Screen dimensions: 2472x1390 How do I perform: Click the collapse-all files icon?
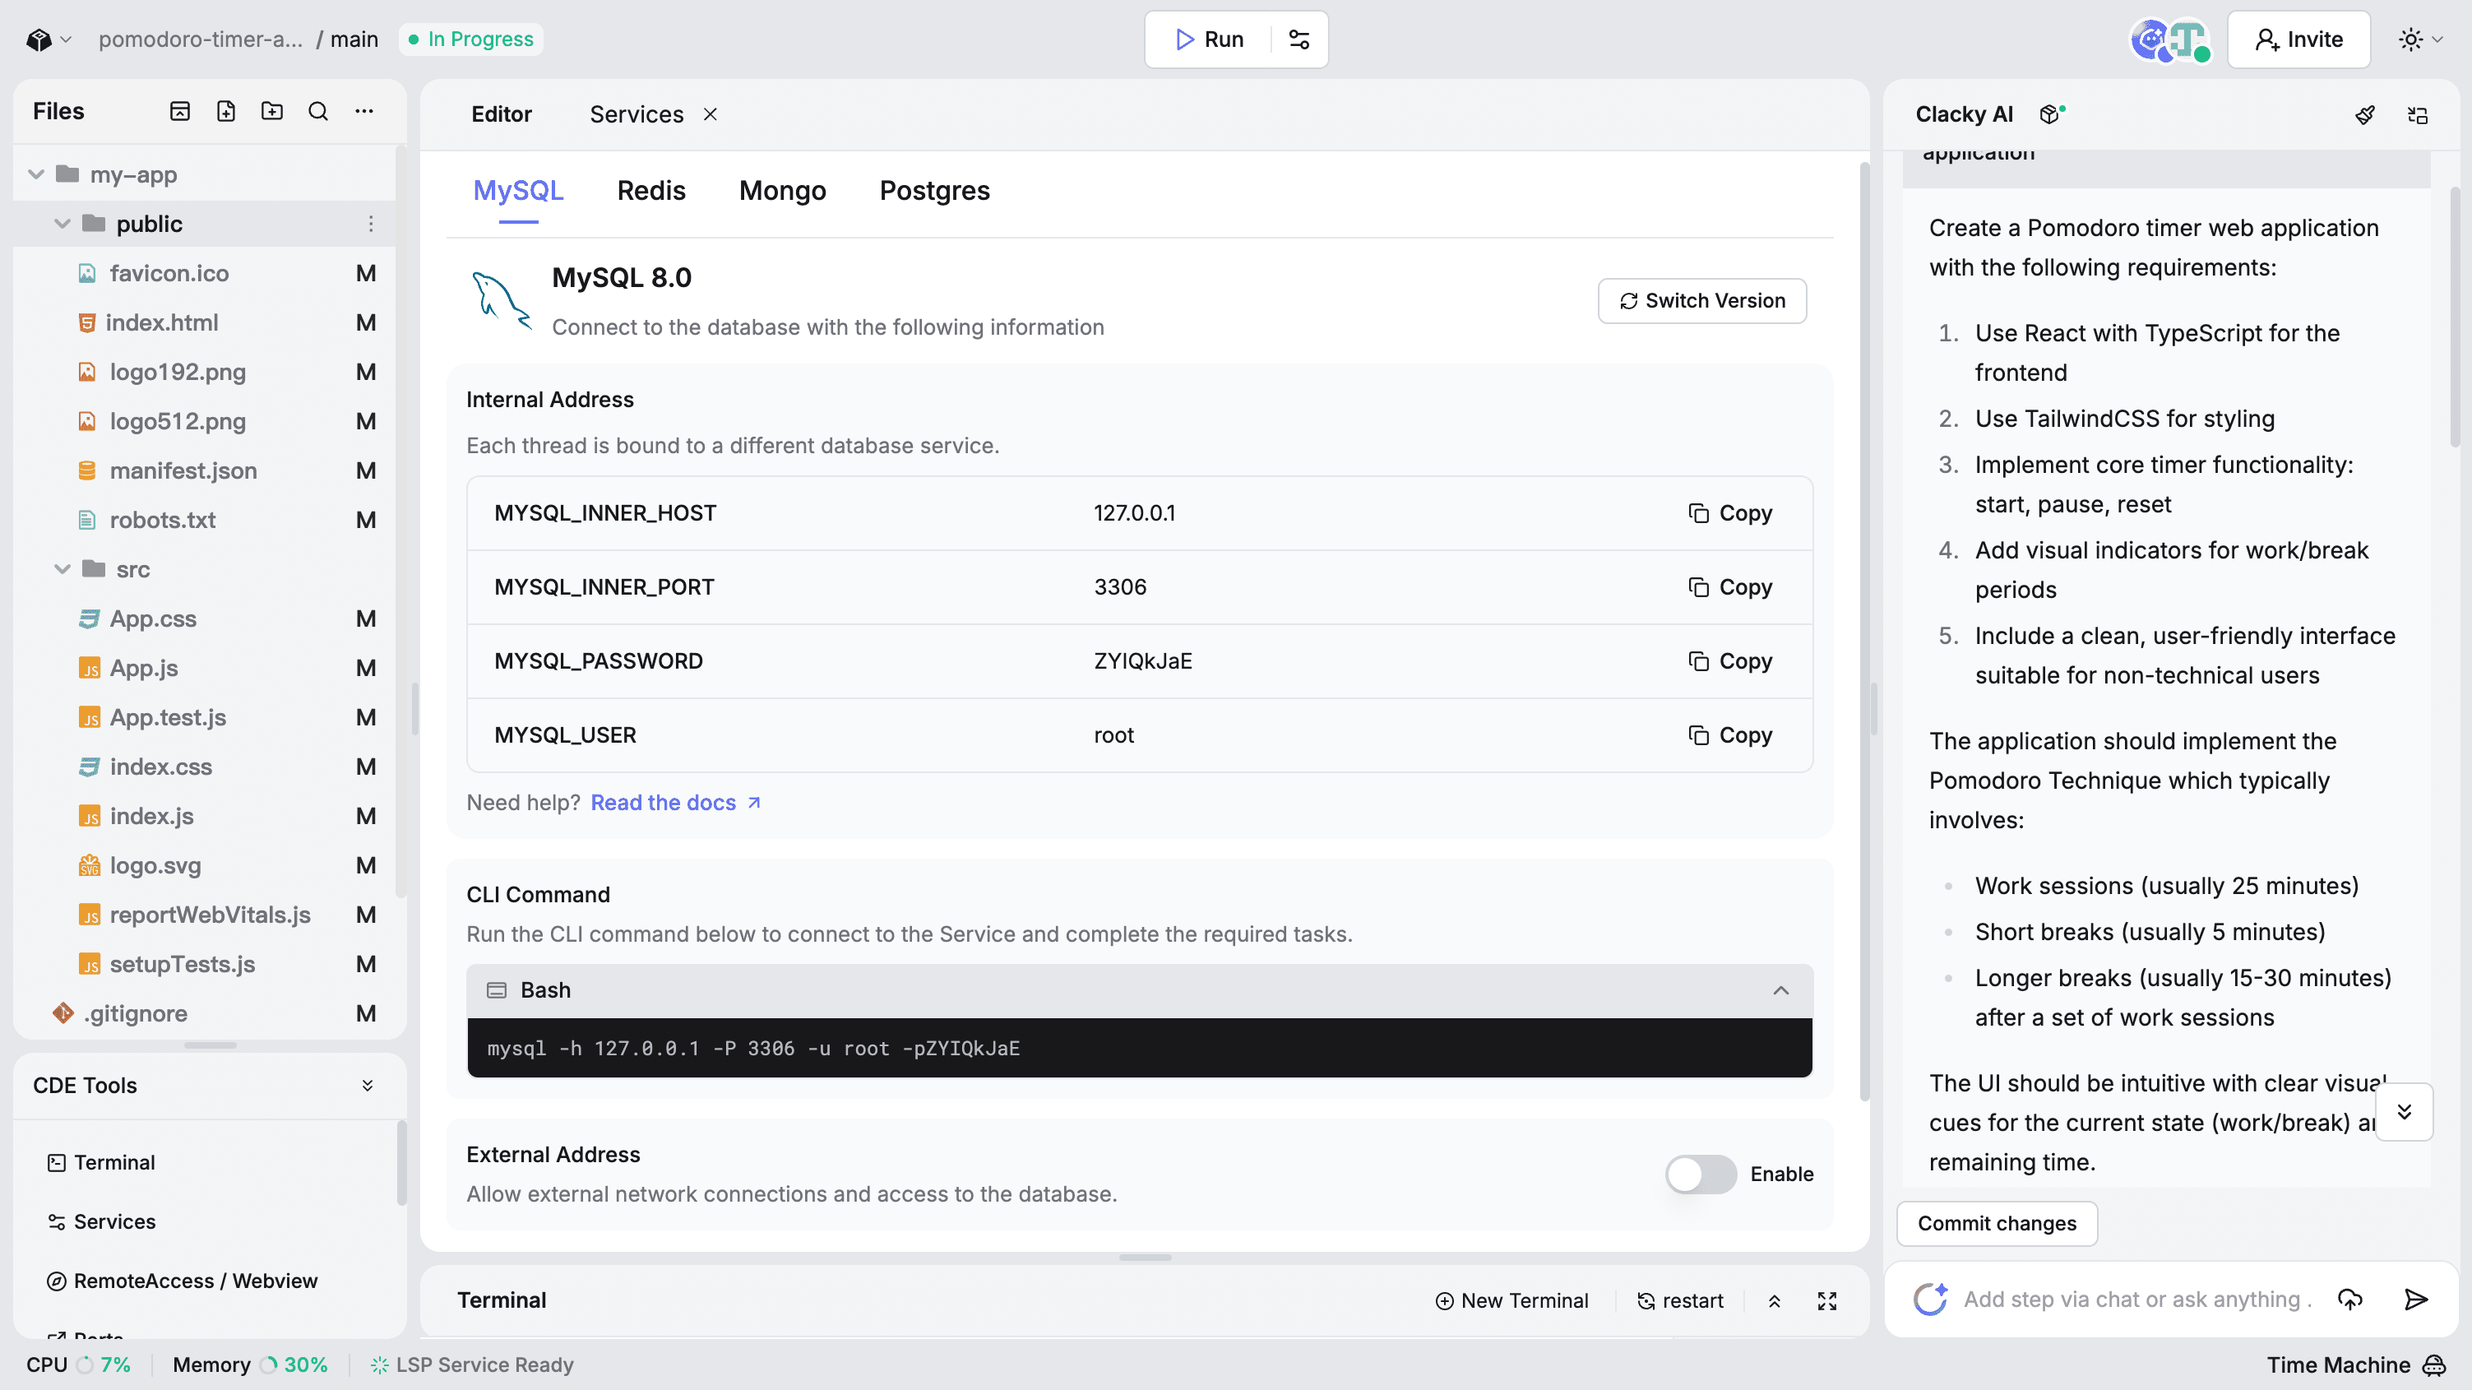click(x=179, y=111)
